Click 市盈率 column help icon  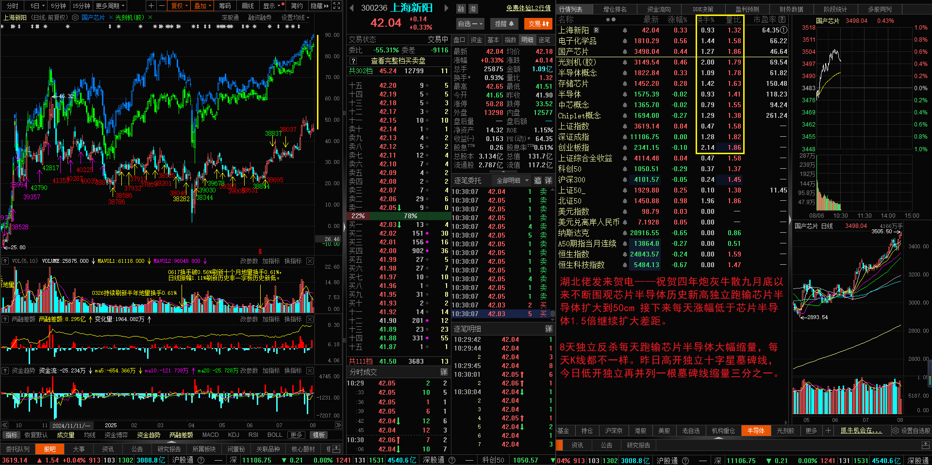point(782,19)
